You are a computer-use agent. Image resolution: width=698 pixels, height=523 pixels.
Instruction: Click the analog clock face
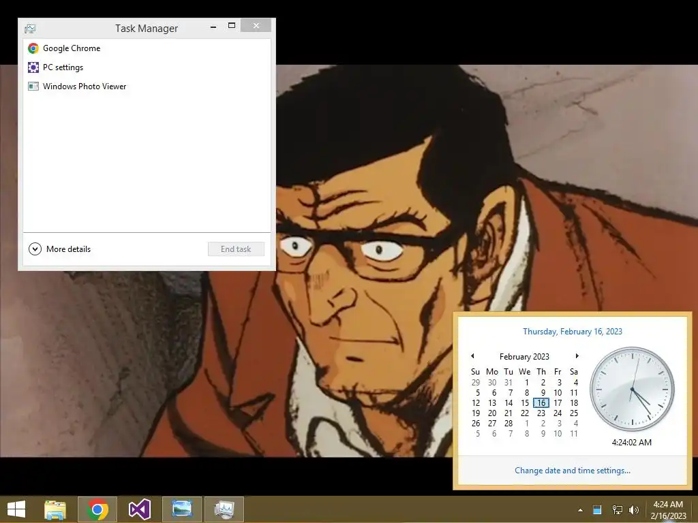pos(632,389)
